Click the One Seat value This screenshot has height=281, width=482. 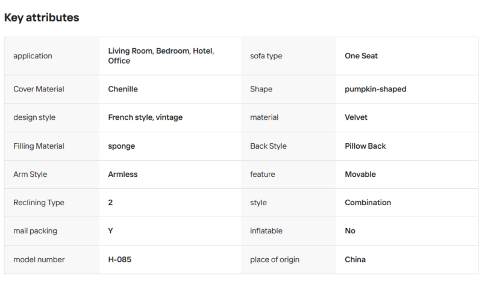pos(361,56)
